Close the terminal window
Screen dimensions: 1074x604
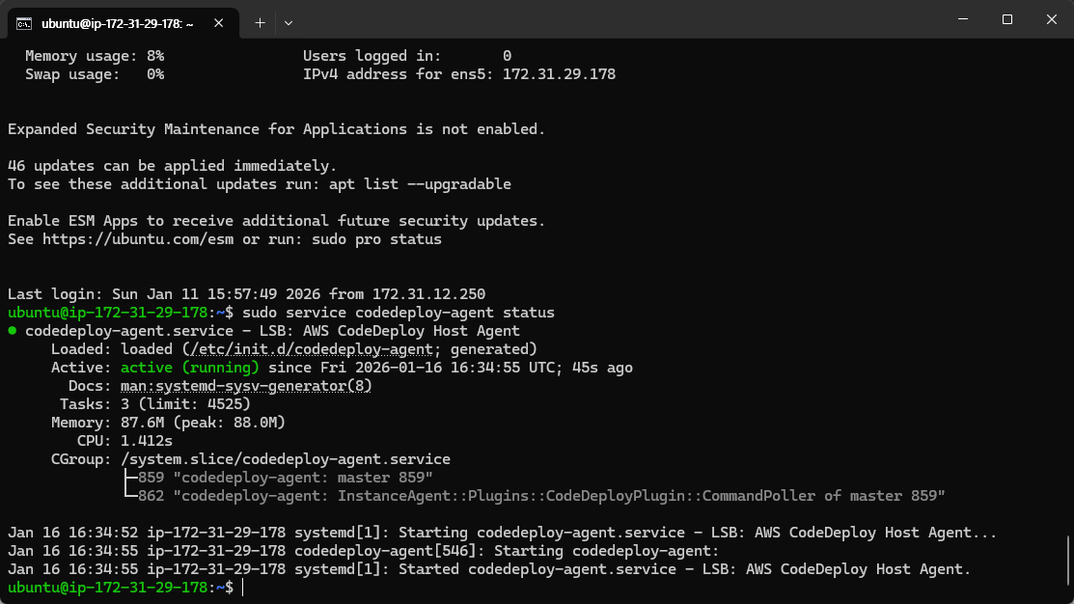tap(1051, 19)
